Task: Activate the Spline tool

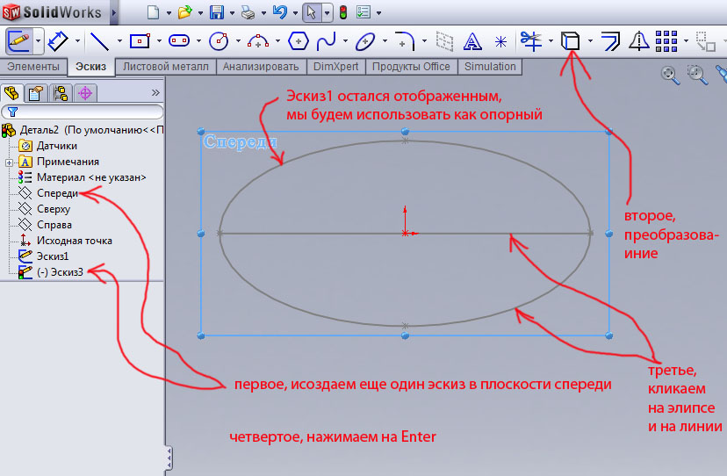Action: [326, 40]
